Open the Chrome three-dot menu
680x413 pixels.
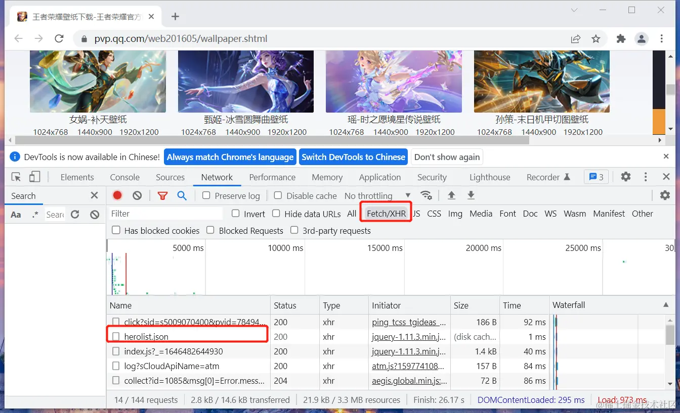coord(662,39)
